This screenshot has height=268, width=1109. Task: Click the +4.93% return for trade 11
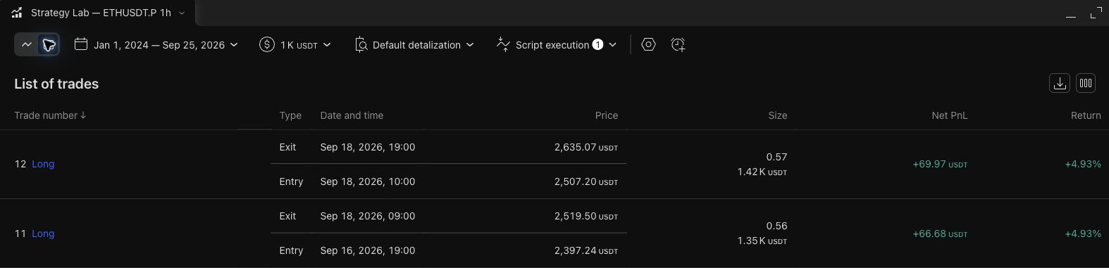pos(1083,234)
